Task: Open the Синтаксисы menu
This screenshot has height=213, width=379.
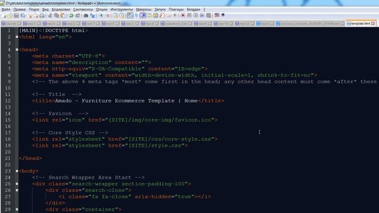Action: (x=83, y=9)
